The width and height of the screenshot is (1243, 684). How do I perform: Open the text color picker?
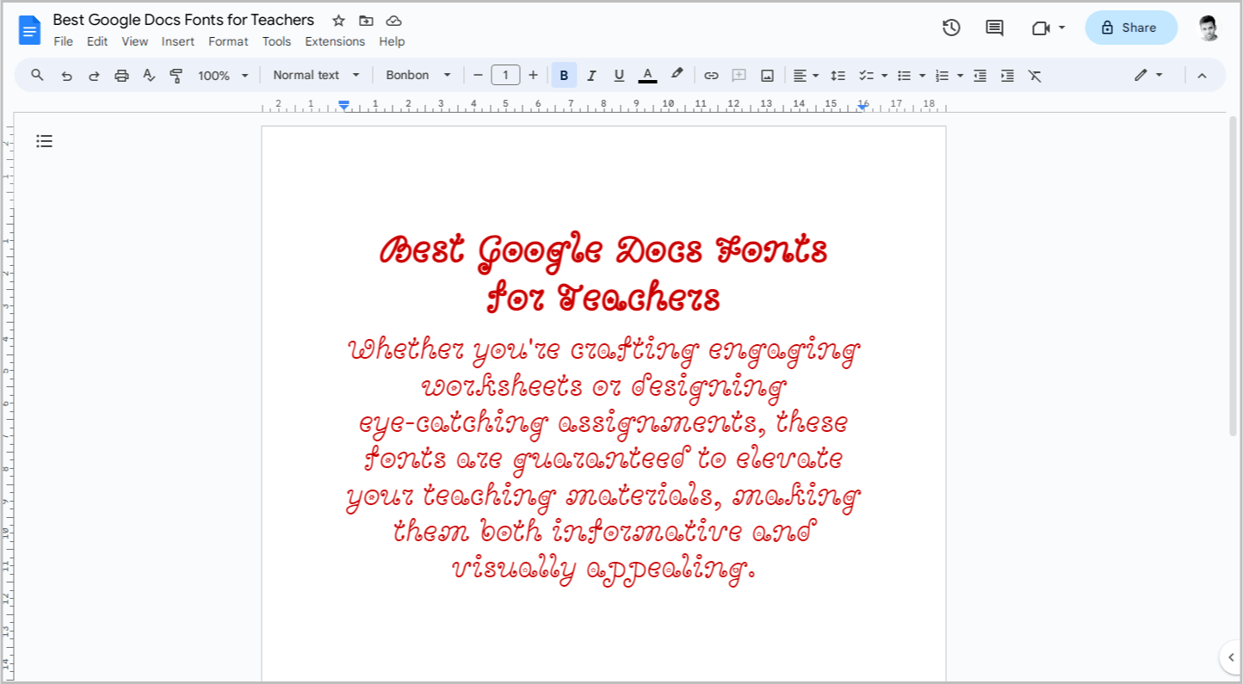tap(647, 75)
